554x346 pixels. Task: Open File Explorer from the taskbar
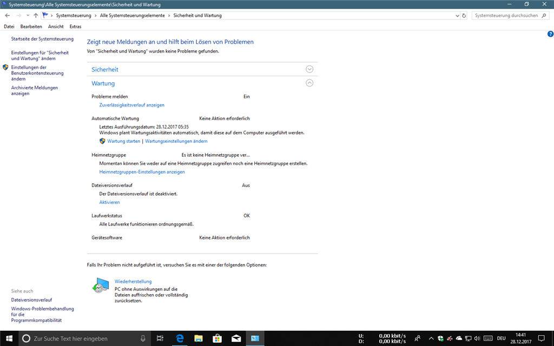[199, 338]
